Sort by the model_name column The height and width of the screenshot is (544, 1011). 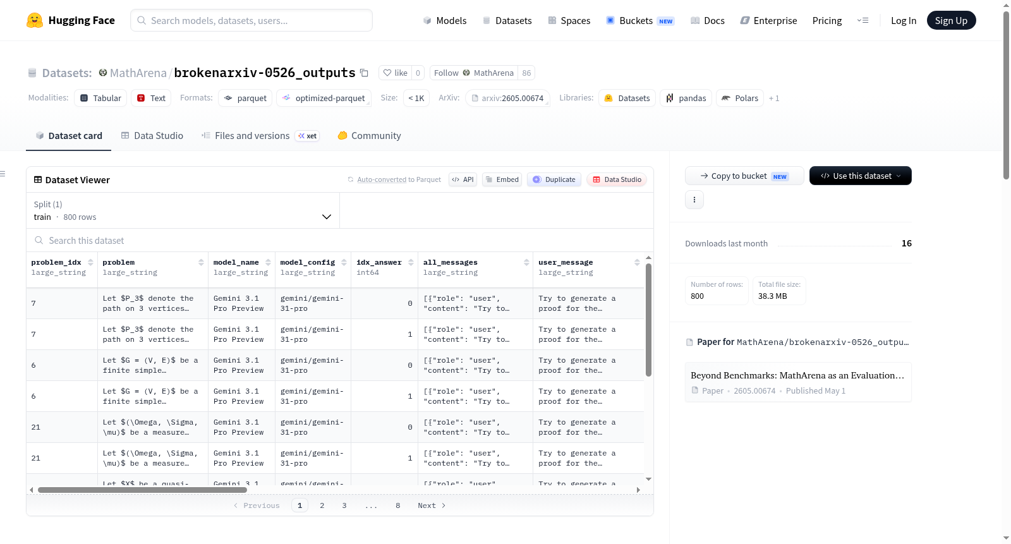click(x=268, y=262)
